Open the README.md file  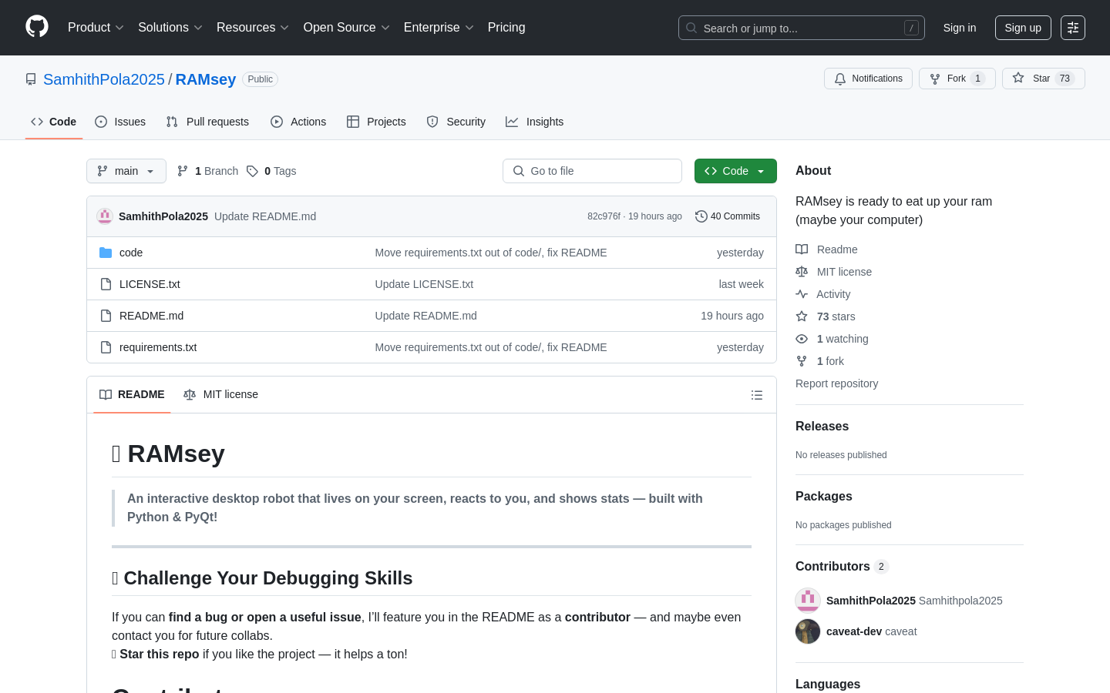(x=151, y=316)
